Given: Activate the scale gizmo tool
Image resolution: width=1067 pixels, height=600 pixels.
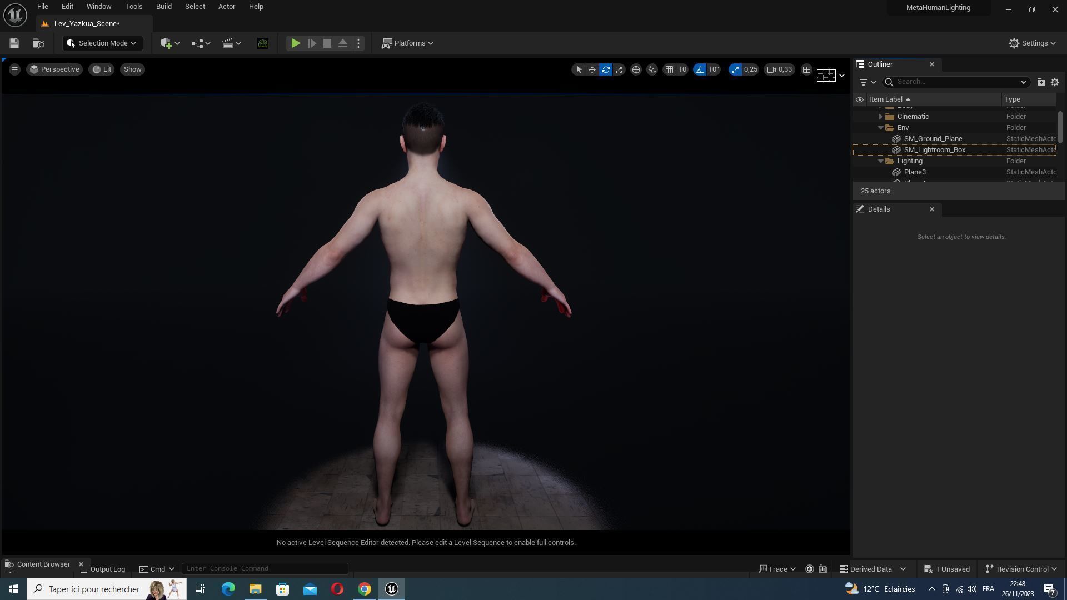Looking at the screenshot, I should pyautogui.click(x=619, y=69).
